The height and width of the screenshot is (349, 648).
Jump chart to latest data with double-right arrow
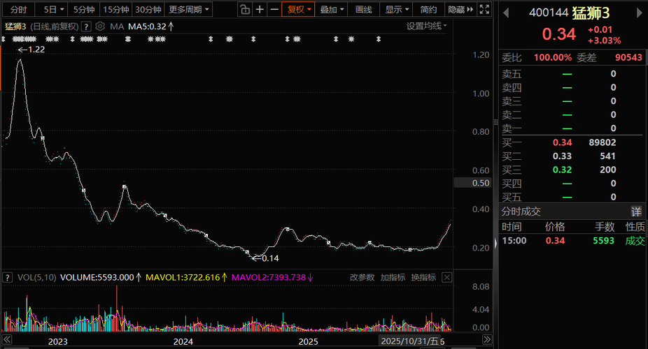[x=487, y=340]
